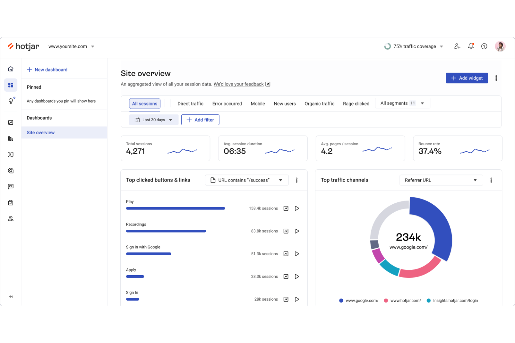Open the Last 30 days date range selector
Viewport: 515px width, 343px height.
pyautogui.click(x=153, y=120)
